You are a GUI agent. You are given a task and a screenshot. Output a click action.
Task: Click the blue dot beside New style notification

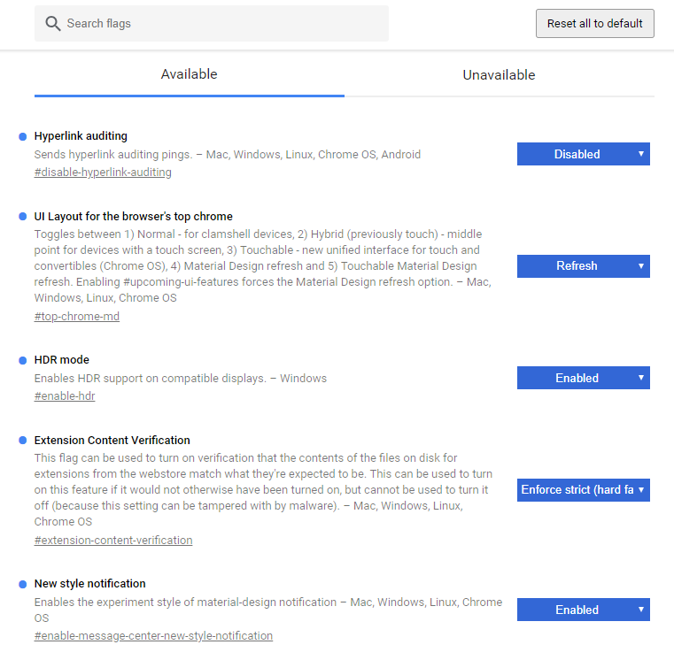point(22,584)
